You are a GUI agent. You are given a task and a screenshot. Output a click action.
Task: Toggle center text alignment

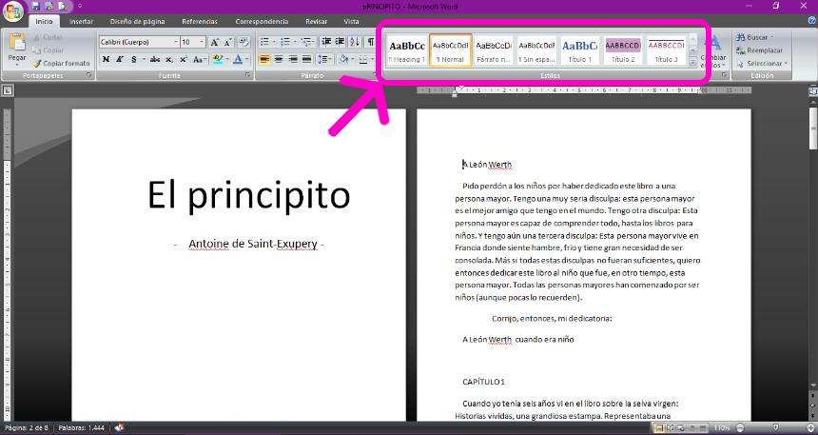pyautogui.click(x=279, y=60)
